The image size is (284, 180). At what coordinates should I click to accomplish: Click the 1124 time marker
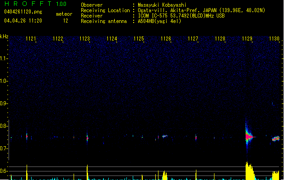112,39
